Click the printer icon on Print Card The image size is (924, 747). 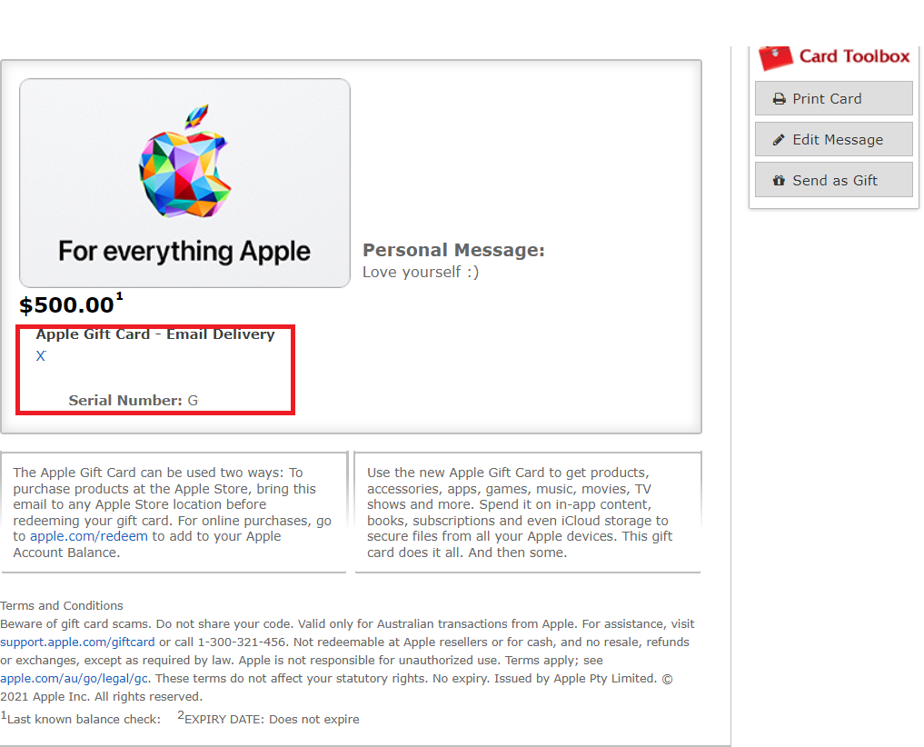point(779,98)
